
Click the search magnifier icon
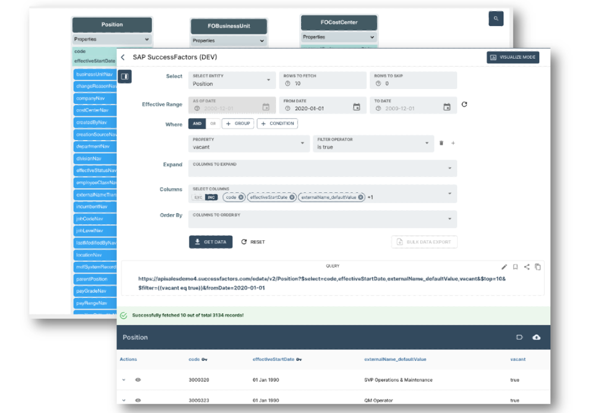496,19
